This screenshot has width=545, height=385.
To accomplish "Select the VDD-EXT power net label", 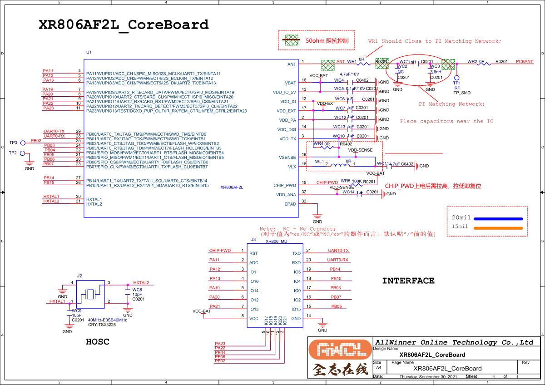I will (x=326, y=104).
